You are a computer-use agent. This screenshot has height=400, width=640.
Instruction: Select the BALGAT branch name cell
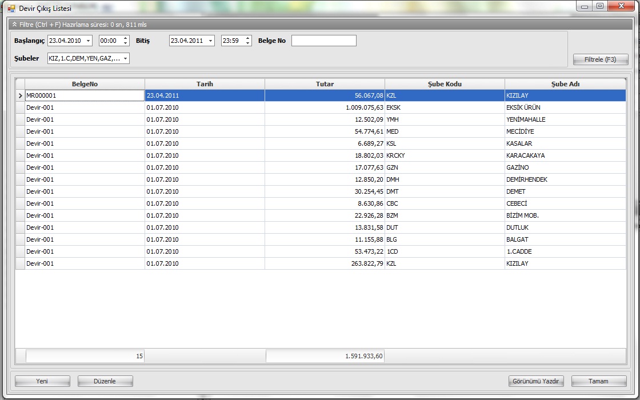point(565,239)
